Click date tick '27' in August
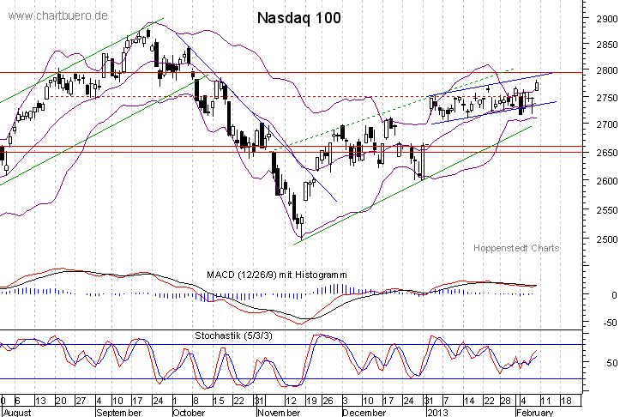 pyautogui.click(x=81, y=401)
